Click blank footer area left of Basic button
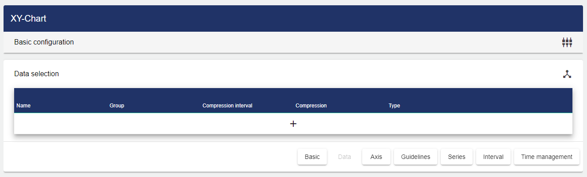This screenshot has height=177, width=587. tap(150, 157)
